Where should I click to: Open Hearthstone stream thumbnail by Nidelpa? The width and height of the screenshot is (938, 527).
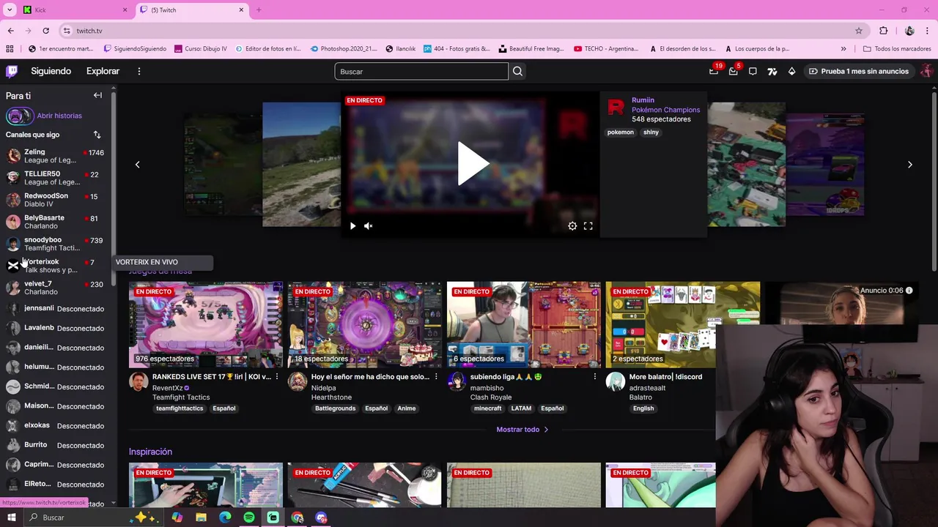[x=365, y=324]
